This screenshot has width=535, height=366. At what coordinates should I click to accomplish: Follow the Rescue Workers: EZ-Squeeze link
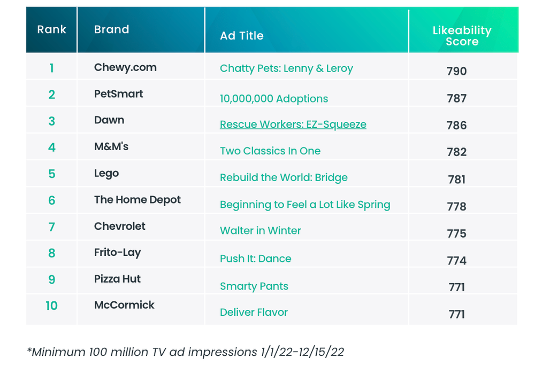tap(293, 124)
